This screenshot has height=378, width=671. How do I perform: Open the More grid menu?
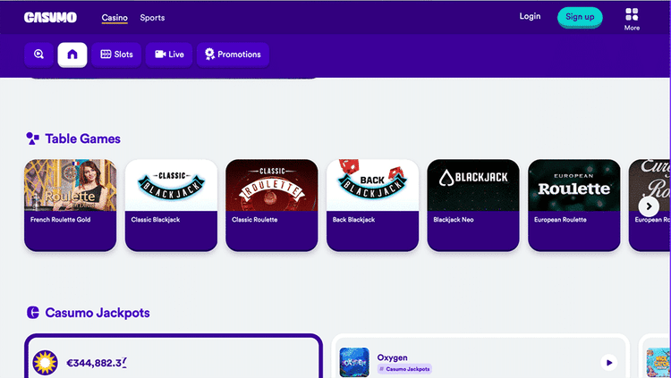(x=632, y=20)
